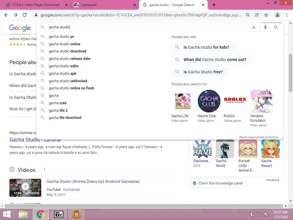Select suggestion gacha studio release date

point(70,59)
